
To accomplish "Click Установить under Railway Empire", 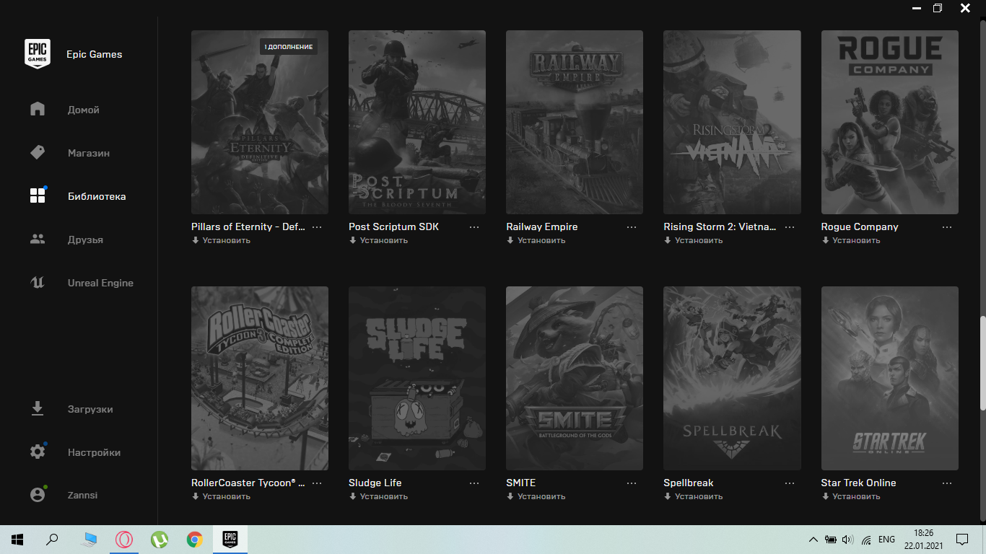I will (x=536, y=240).
